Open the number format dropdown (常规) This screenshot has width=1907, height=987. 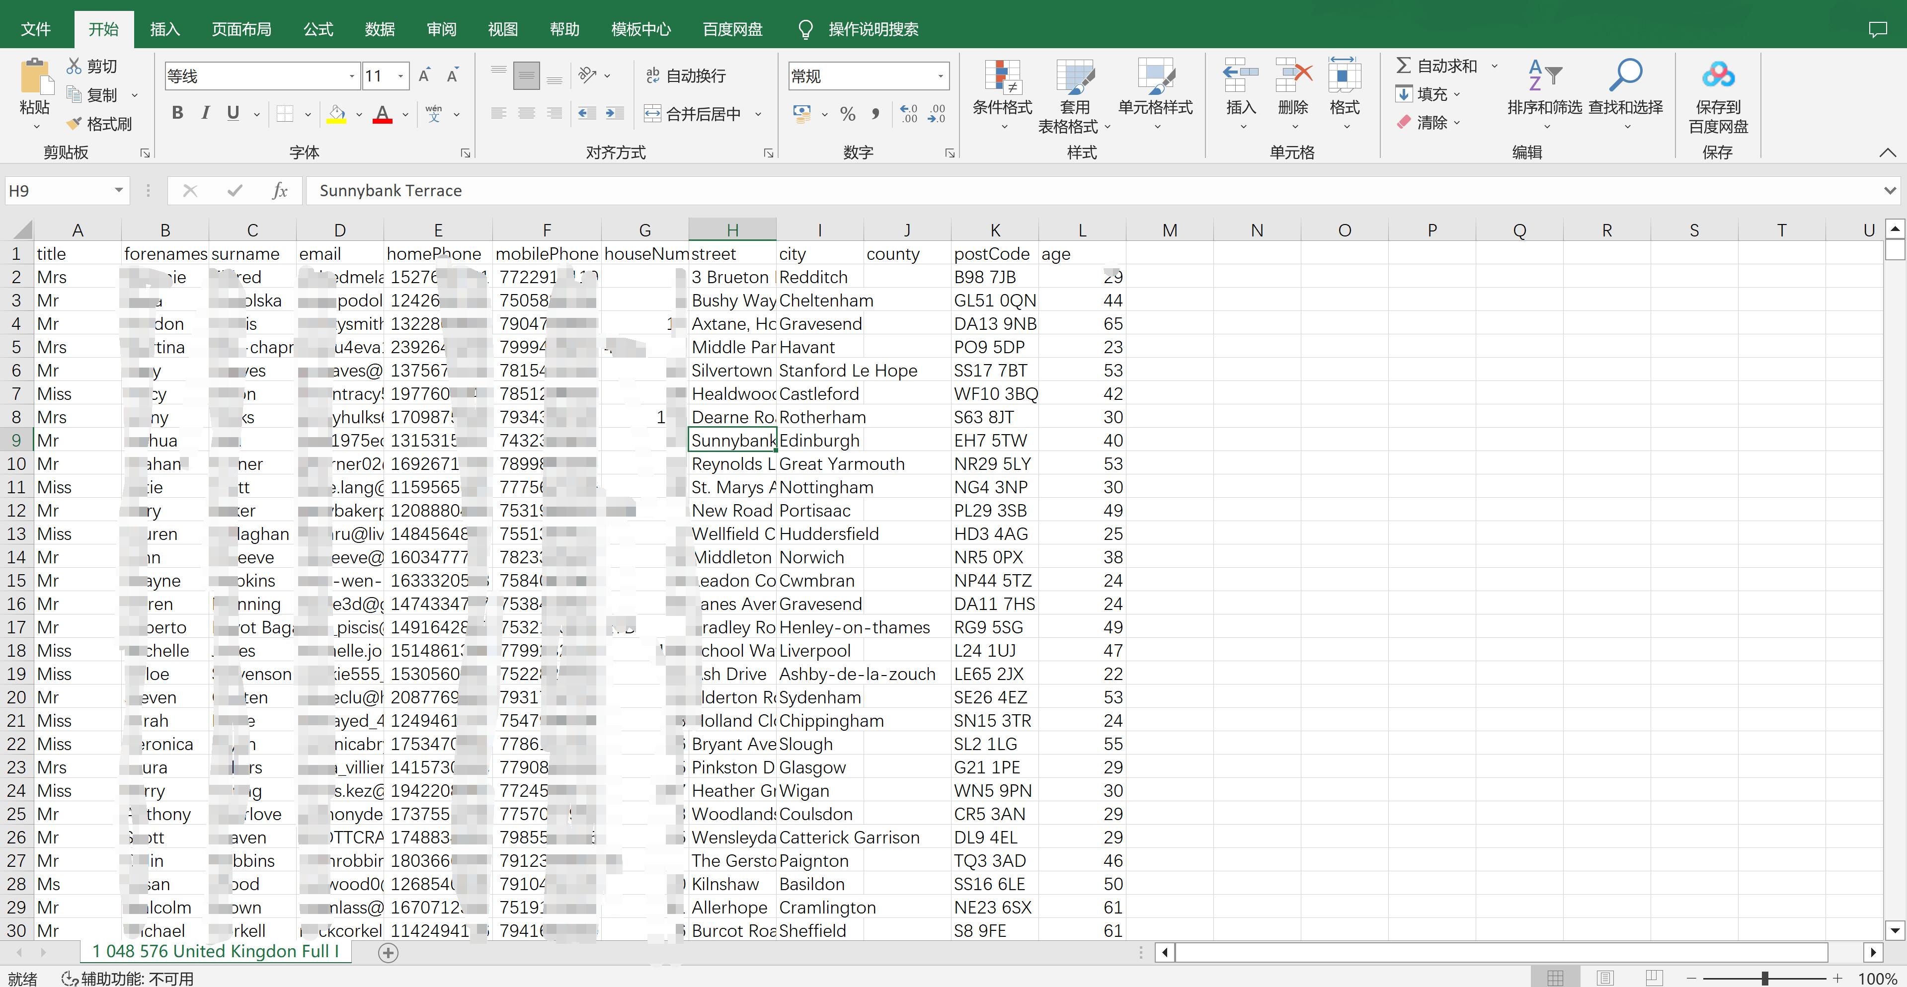click(940, 76)
